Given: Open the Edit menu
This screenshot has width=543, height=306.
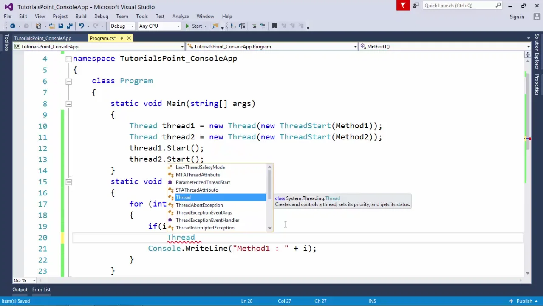Looking at the screenshot, I should [x=23, y=17].
